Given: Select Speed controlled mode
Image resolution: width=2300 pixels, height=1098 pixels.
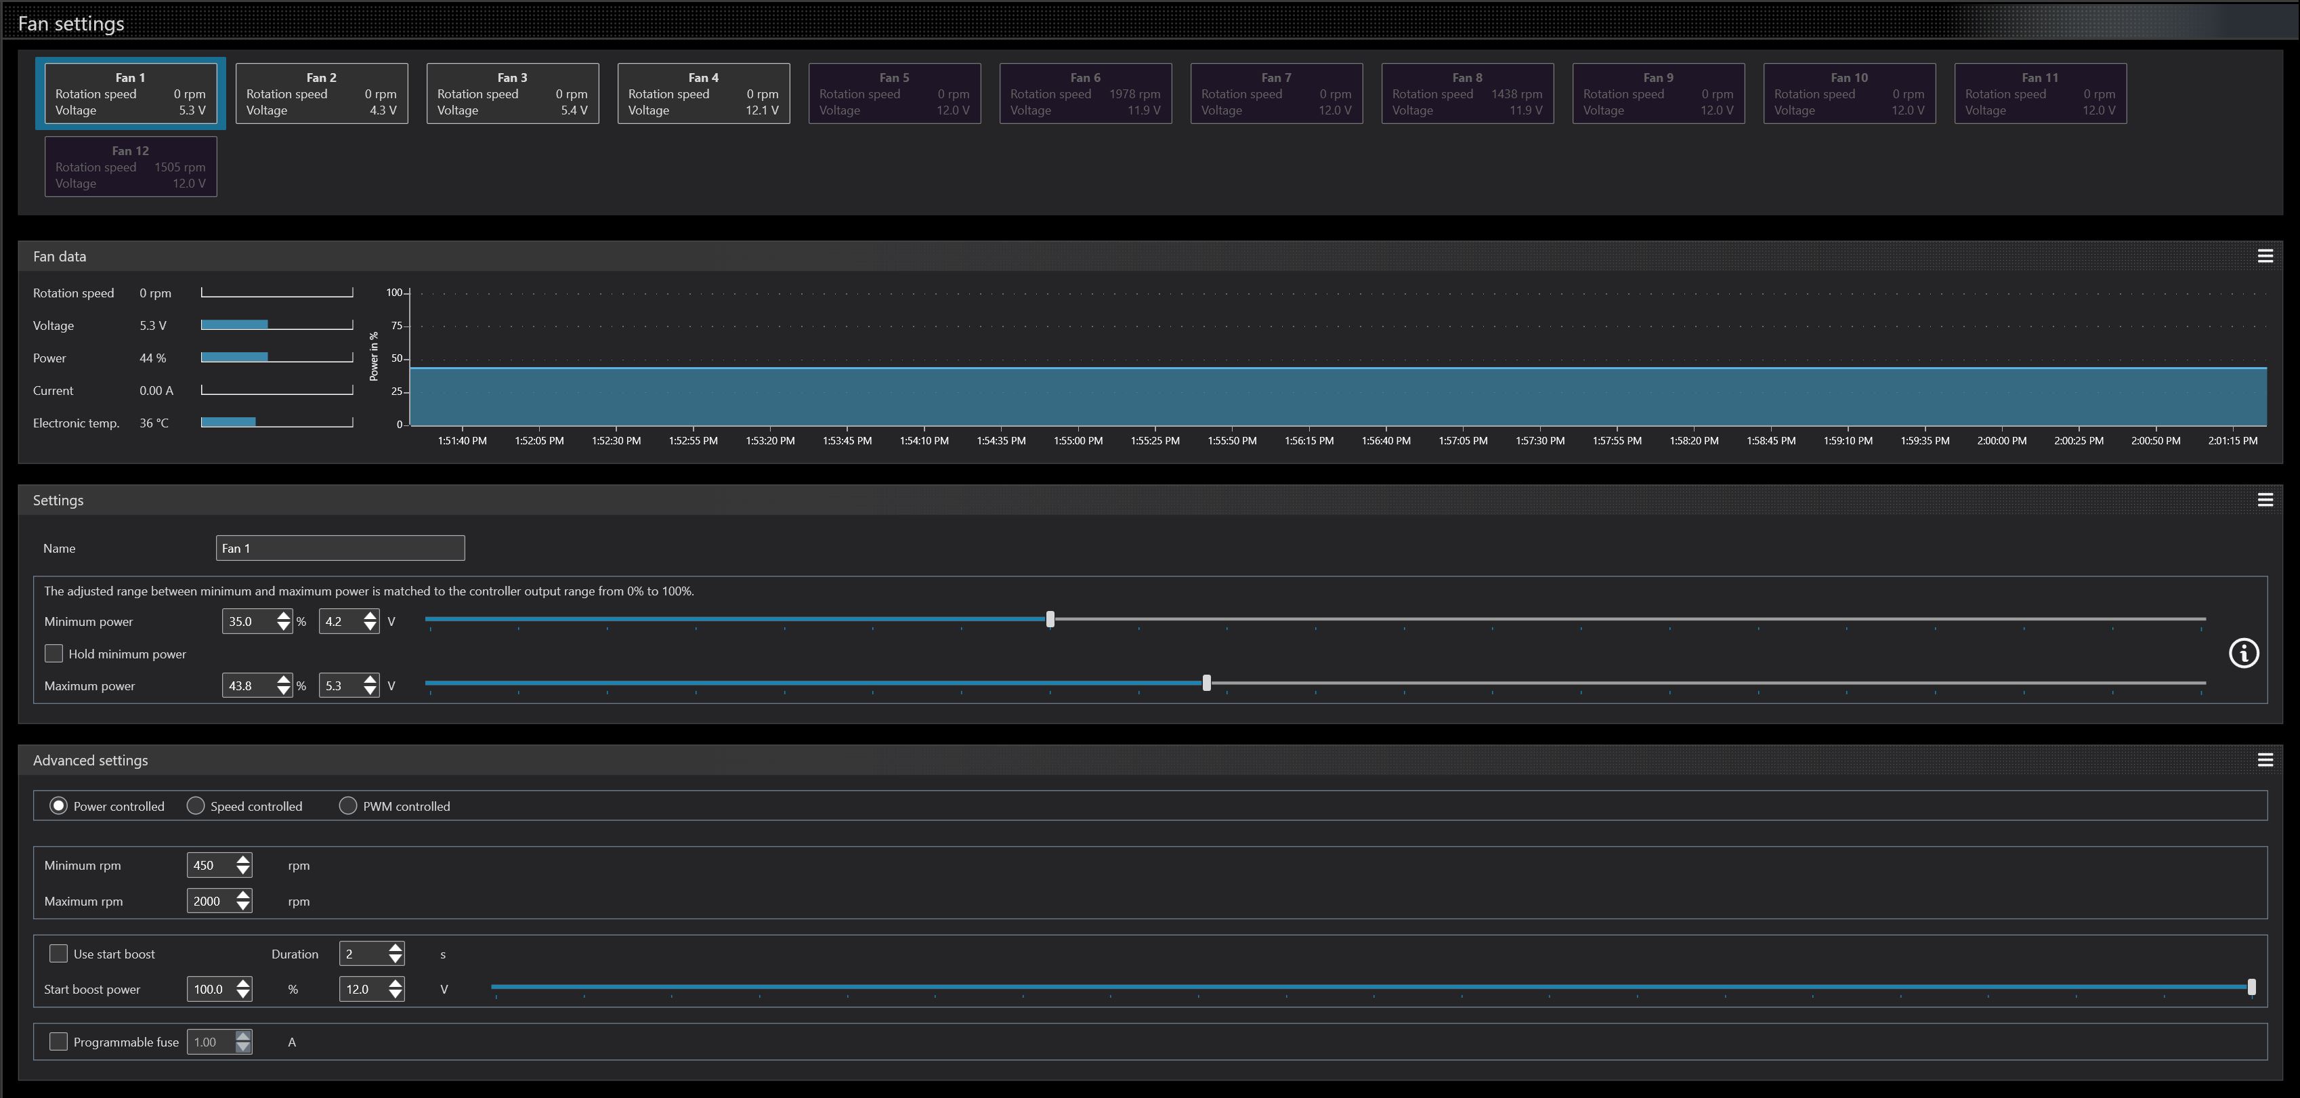Looking at the screenshot, I should [196, 806].
